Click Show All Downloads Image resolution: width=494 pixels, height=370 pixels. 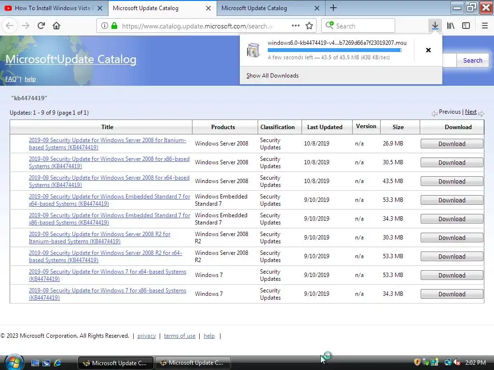tap(273, 76)
